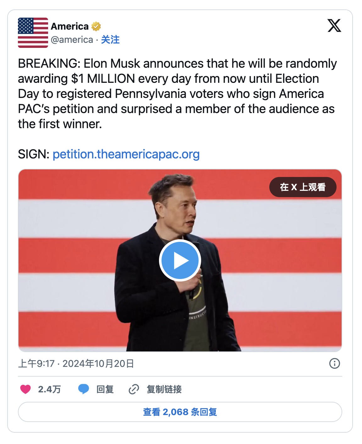Click the 在 X 上观看 button
This screenshot has height=444, width=362.
303,187
